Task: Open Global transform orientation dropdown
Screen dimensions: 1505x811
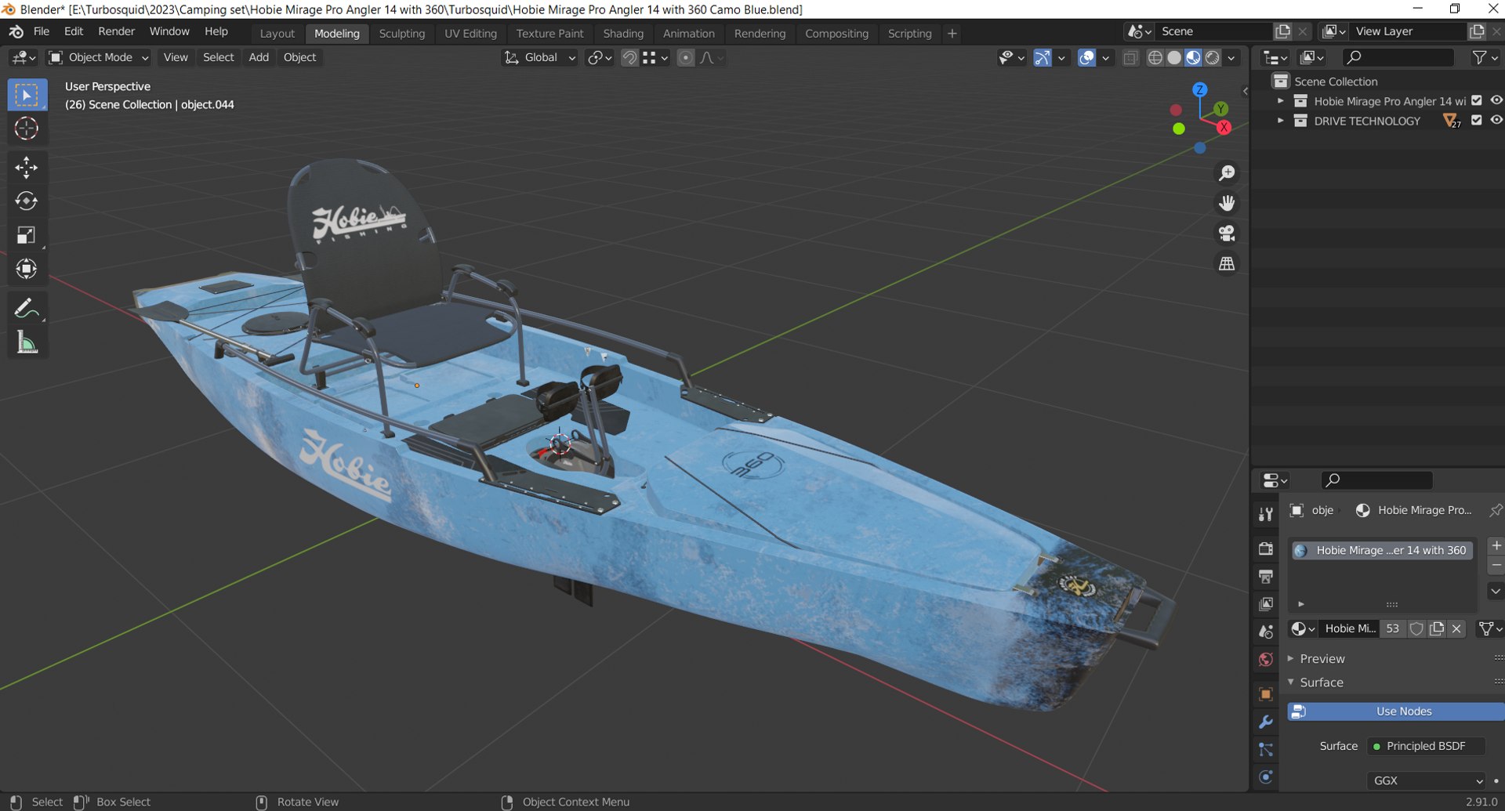Action: pos(539,57)
